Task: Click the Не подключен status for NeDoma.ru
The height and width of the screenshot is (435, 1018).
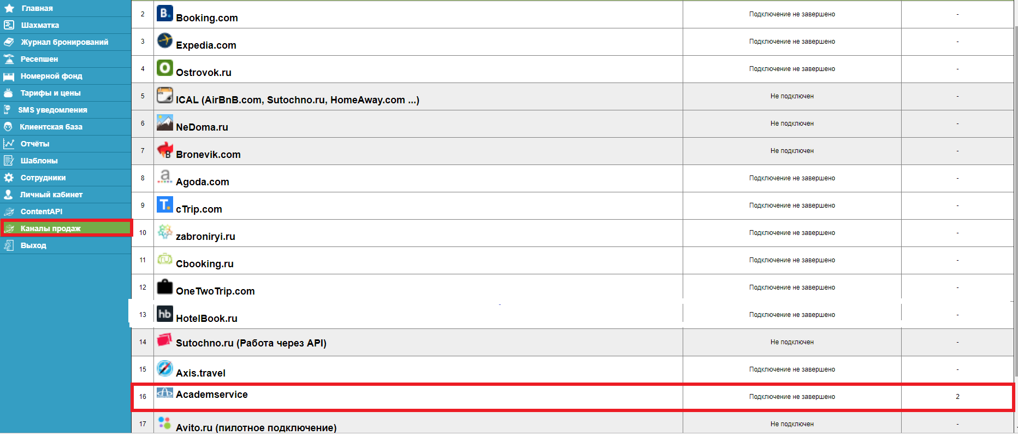Action: pyautogui.click(x=792, y=124)
